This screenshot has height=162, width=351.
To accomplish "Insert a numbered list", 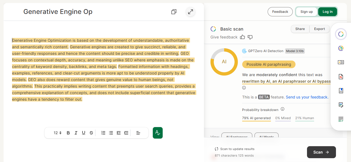I will coord(103,133).
